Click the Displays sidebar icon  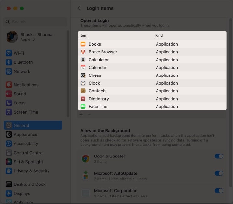click(9, 193)
